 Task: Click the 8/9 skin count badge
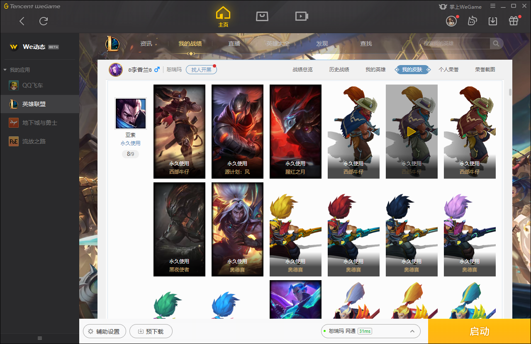tap(130, 154)
